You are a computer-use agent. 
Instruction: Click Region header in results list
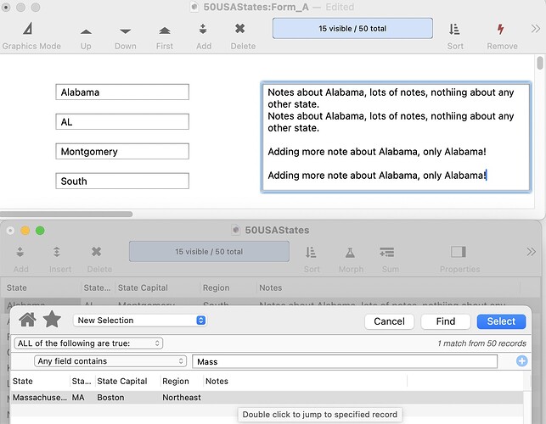pyautogui.click(x=176, y=382)
